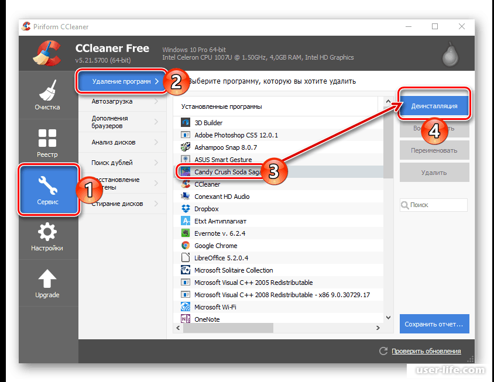Expand the Поиск дублей chevron
494x382 pixels.
(x=156, y=163)
